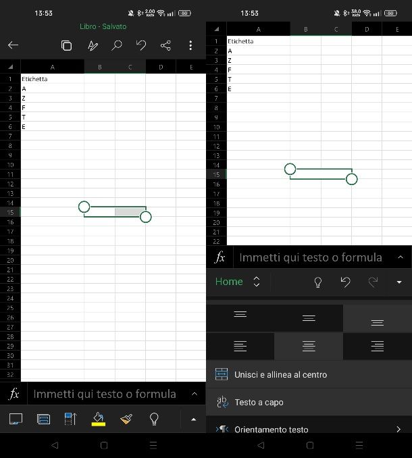Tap the share icon in the top toolbar
The image size is (412, 458).
pos(165,45)
